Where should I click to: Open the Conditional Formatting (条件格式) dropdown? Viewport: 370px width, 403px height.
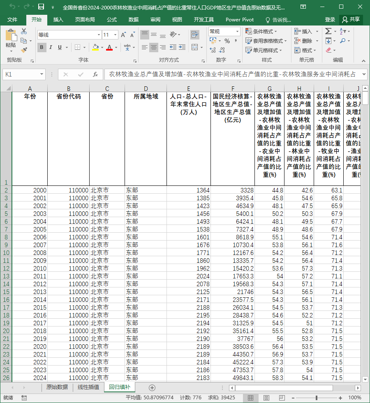click(x=261, y=31)
